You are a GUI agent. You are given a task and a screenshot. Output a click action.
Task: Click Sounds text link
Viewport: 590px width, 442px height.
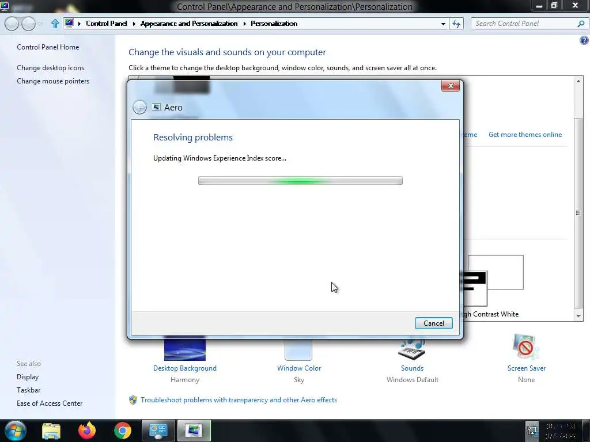(412, 368)
